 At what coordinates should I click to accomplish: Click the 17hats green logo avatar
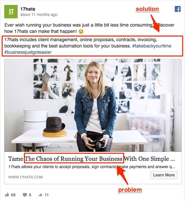[x=11, y=12]
